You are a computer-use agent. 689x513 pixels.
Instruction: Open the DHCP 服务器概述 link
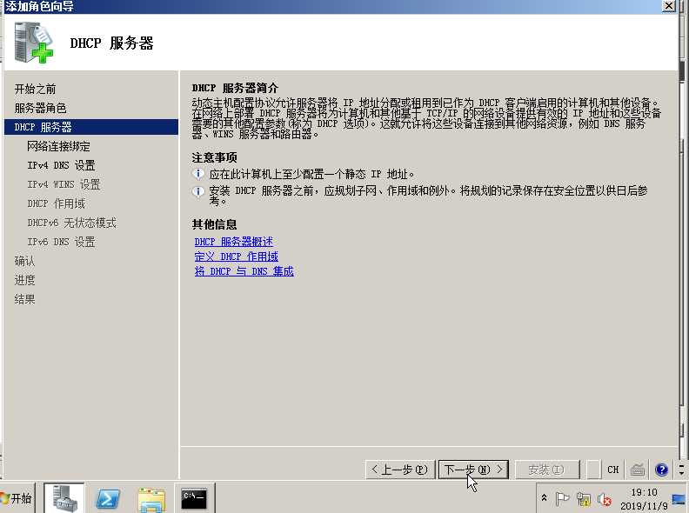(234, 242)
